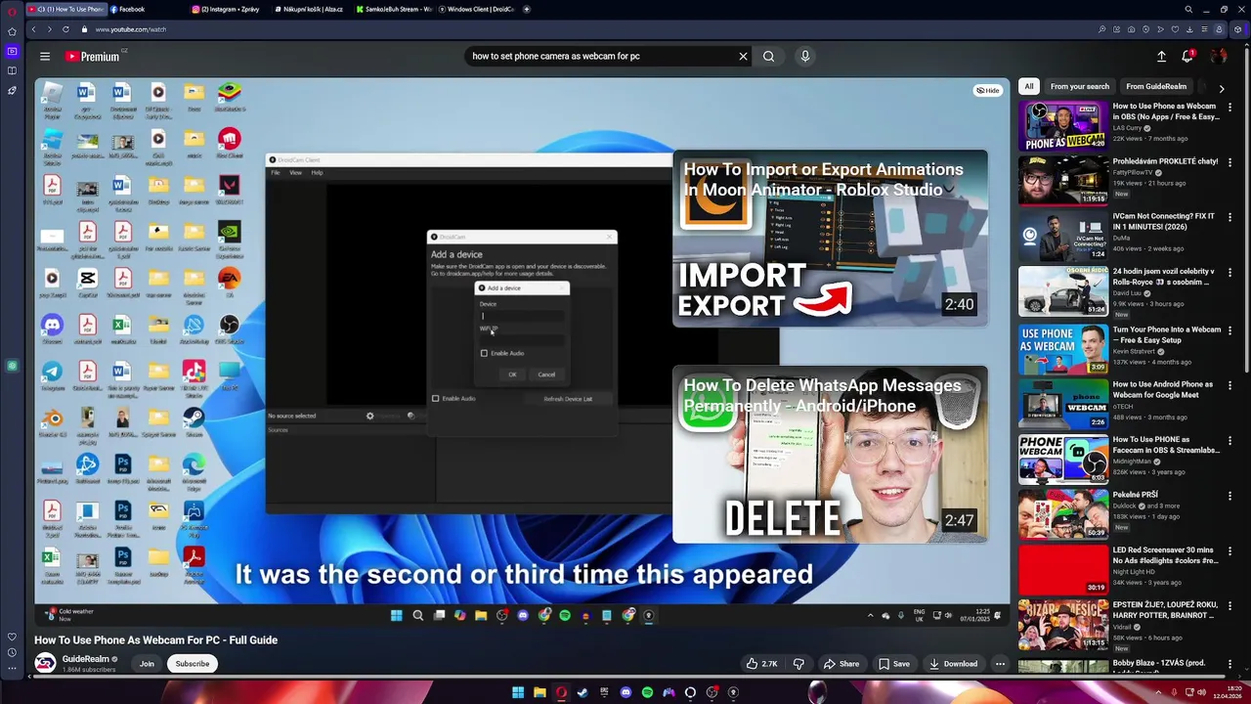Open end screen Delete WhatsApp Messages card
Viewport: 1251px width, 704px height.
(x=830, y=455)
